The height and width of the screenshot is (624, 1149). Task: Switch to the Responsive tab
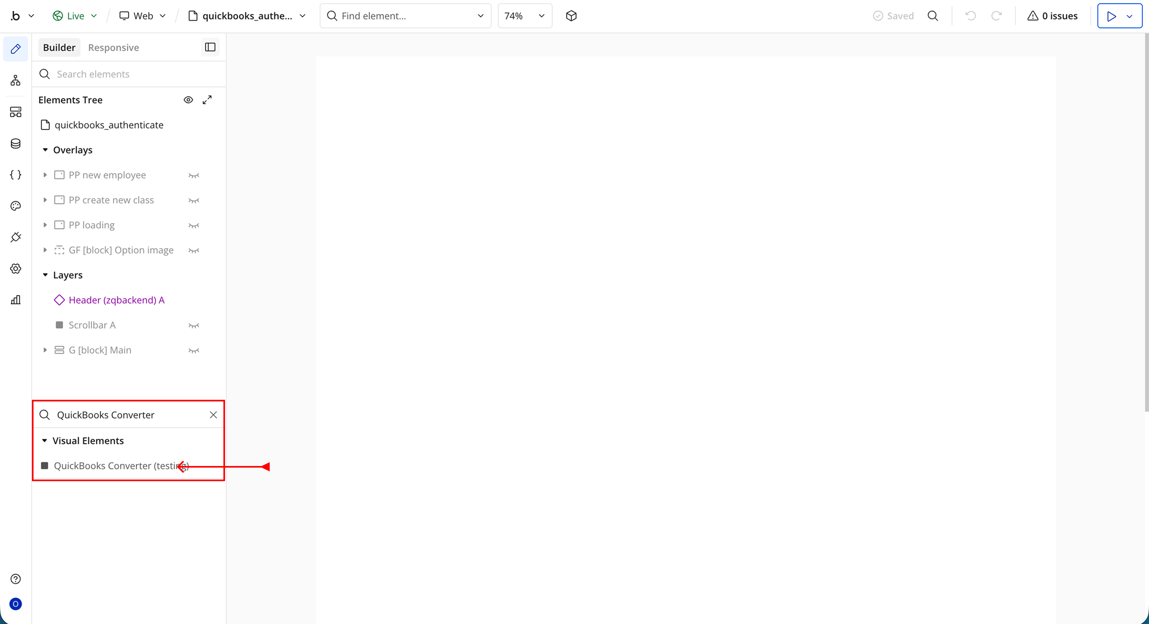tap(113, 48)
